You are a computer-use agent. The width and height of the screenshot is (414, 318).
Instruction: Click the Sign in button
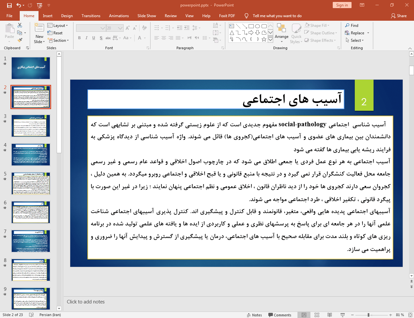(x=342, y=5)
